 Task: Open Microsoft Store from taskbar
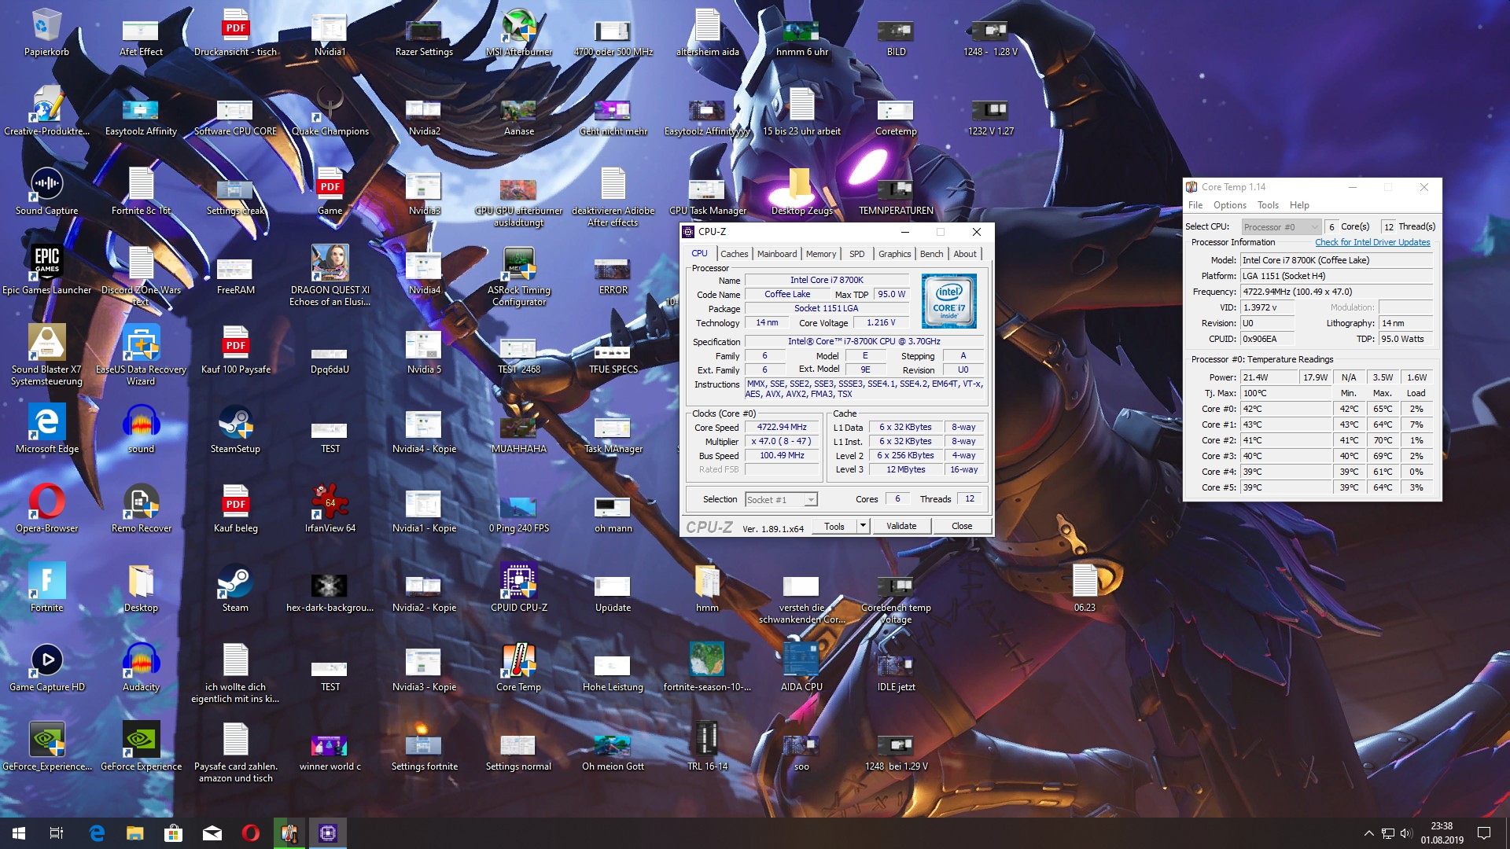[x=173, y=833]
